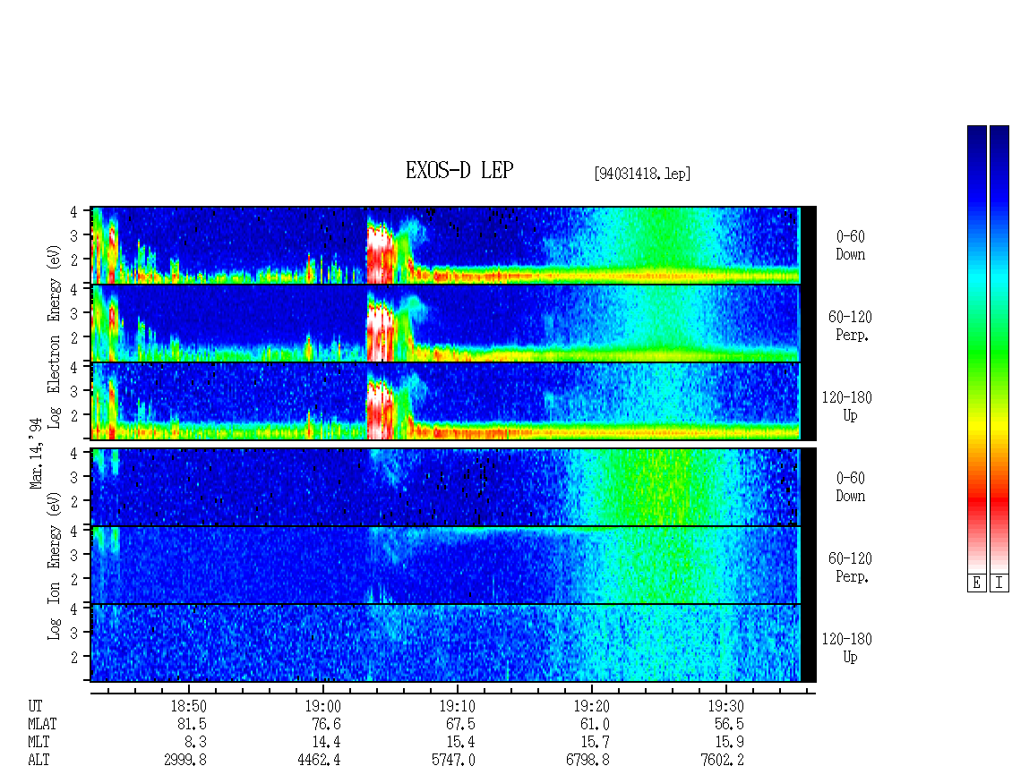The image size is (1012, 783).
Task: Click MLAT value 81.5
Action: (192, 724)
